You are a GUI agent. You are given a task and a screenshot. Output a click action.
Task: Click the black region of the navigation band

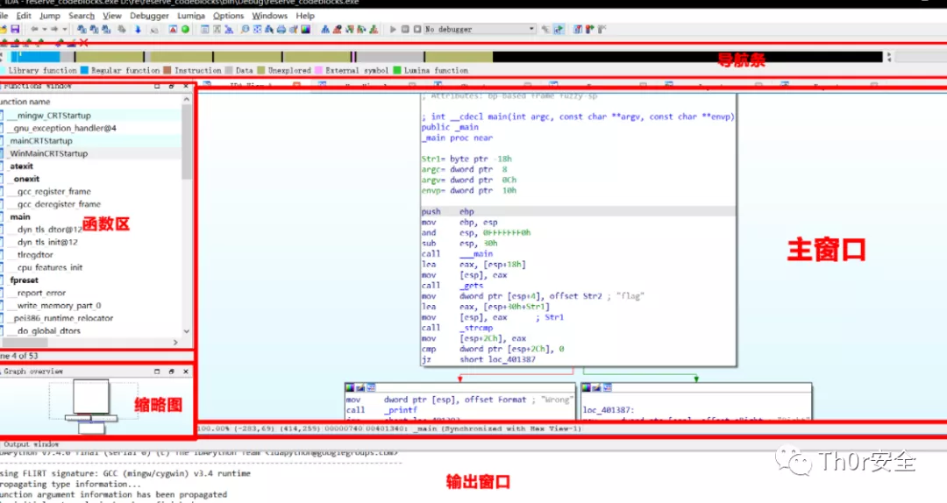coord(687,57)
